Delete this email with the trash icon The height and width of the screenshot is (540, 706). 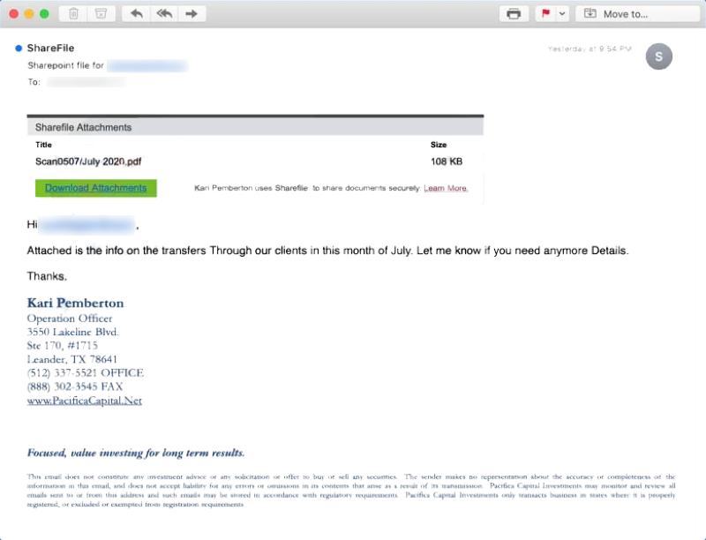(x=74, y=13)
